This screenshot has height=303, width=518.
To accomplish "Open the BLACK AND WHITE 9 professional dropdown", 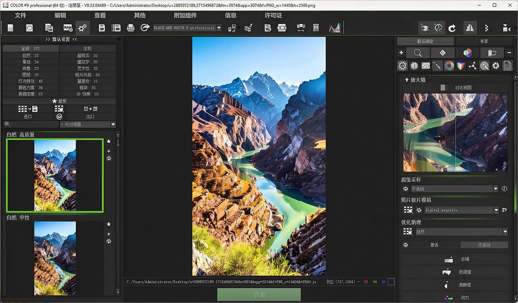I will pos(187,28).
